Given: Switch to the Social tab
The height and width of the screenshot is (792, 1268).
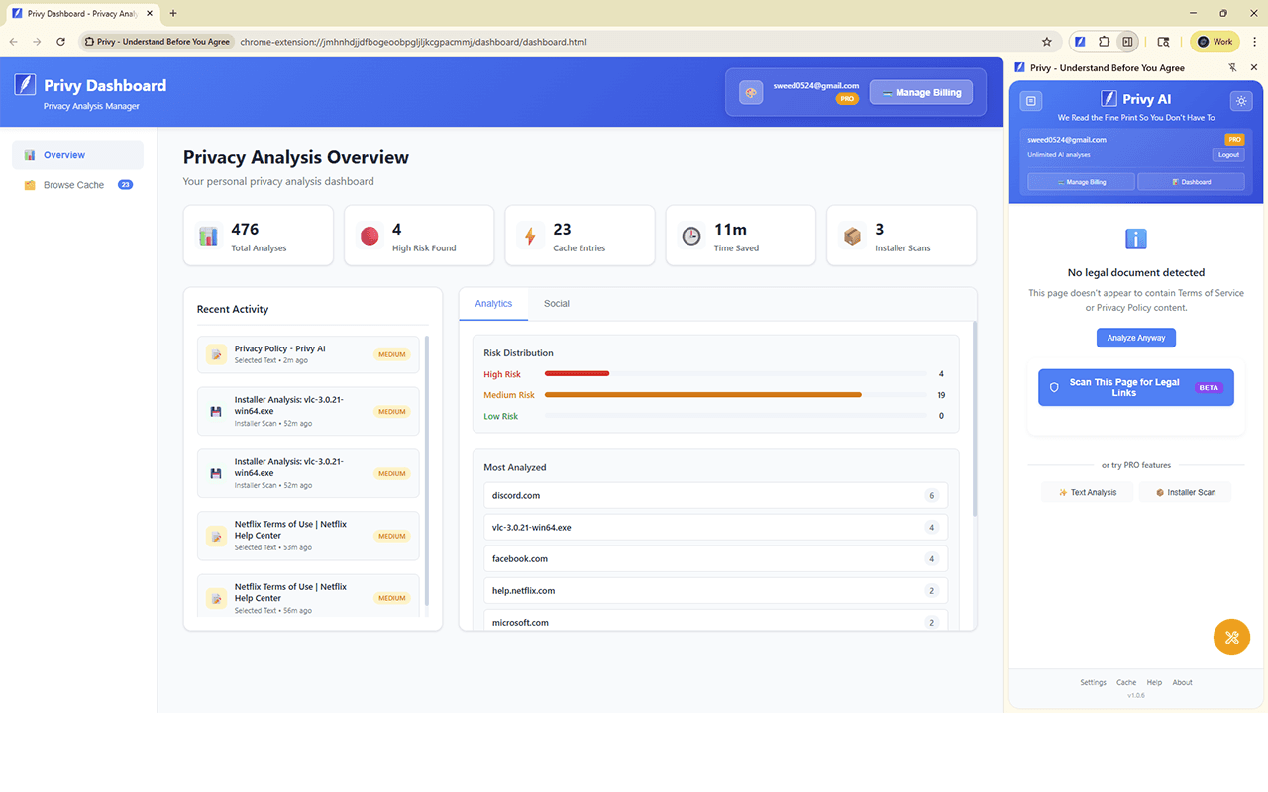Looking at the screenshot, I should pyautogui.click(x=556, y=304).
